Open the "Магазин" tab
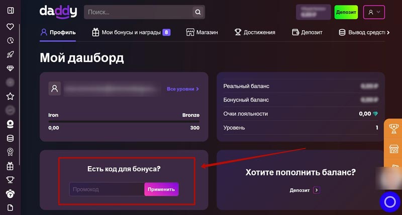Viewport: 402px width, 215px height. (x=202, y=32)
